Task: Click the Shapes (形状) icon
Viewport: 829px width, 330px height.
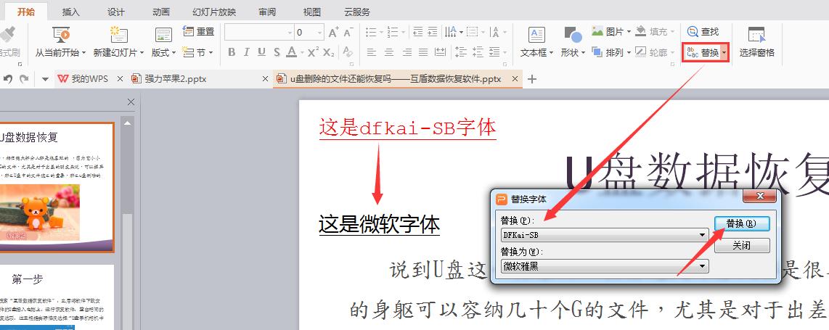Action: [573, 35]
